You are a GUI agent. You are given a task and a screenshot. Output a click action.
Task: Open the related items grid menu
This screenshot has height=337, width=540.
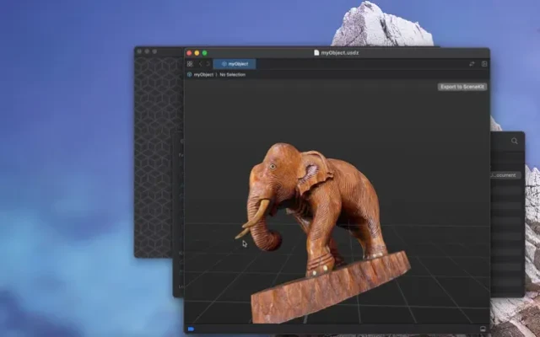190,64
